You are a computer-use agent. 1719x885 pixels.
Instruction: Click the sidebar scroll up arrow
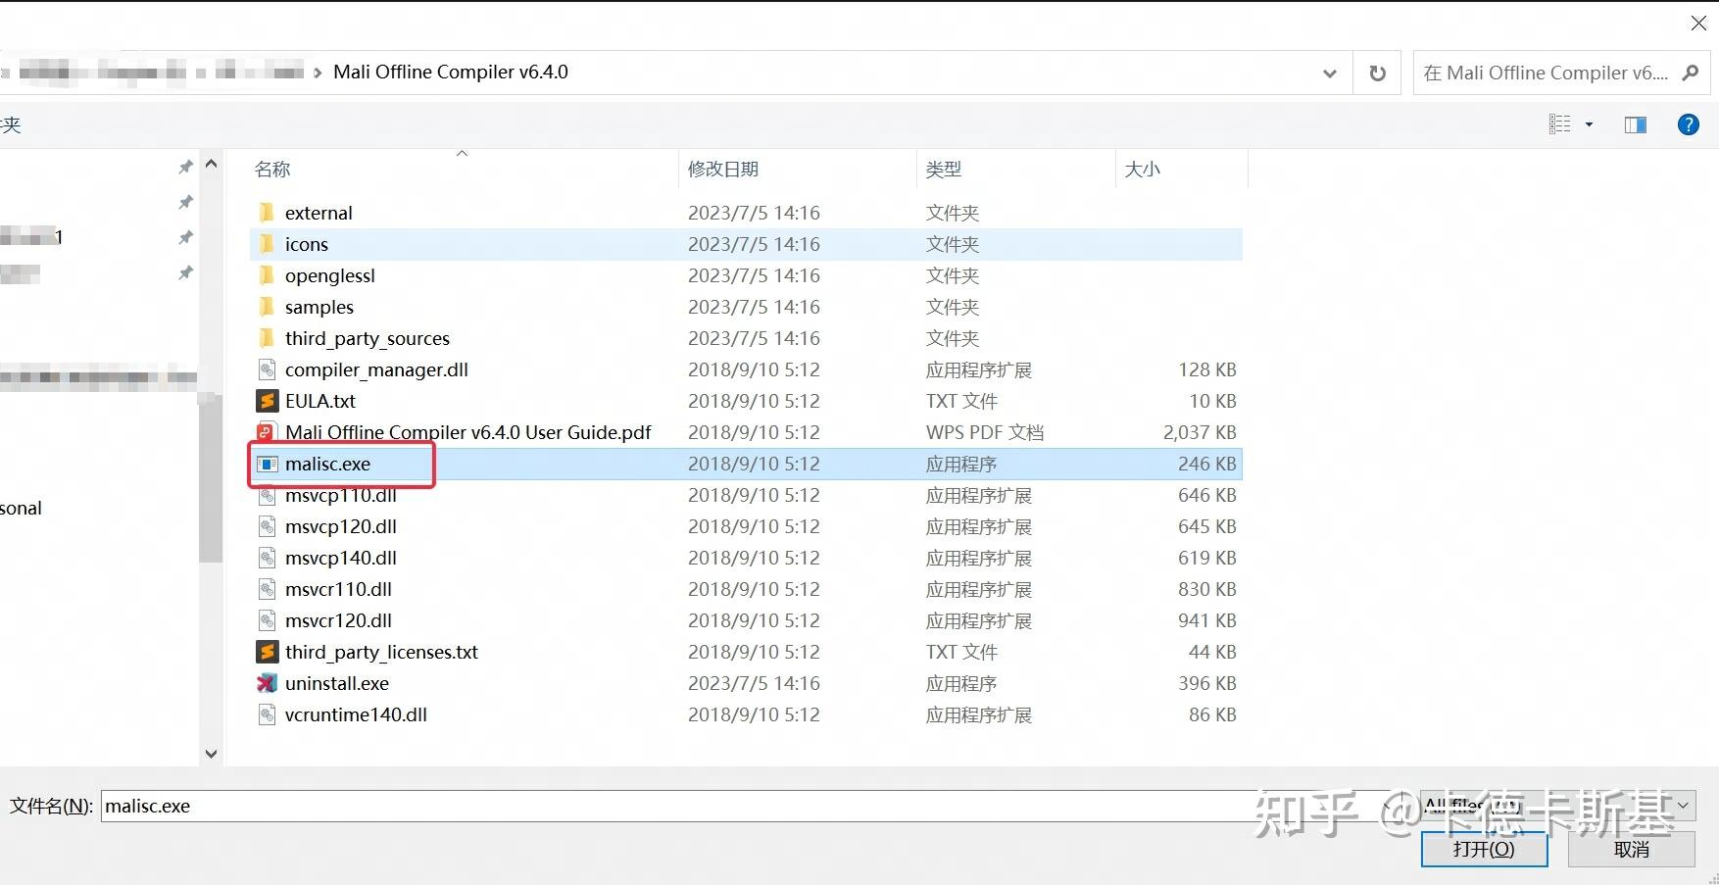[x=211, y=165]
